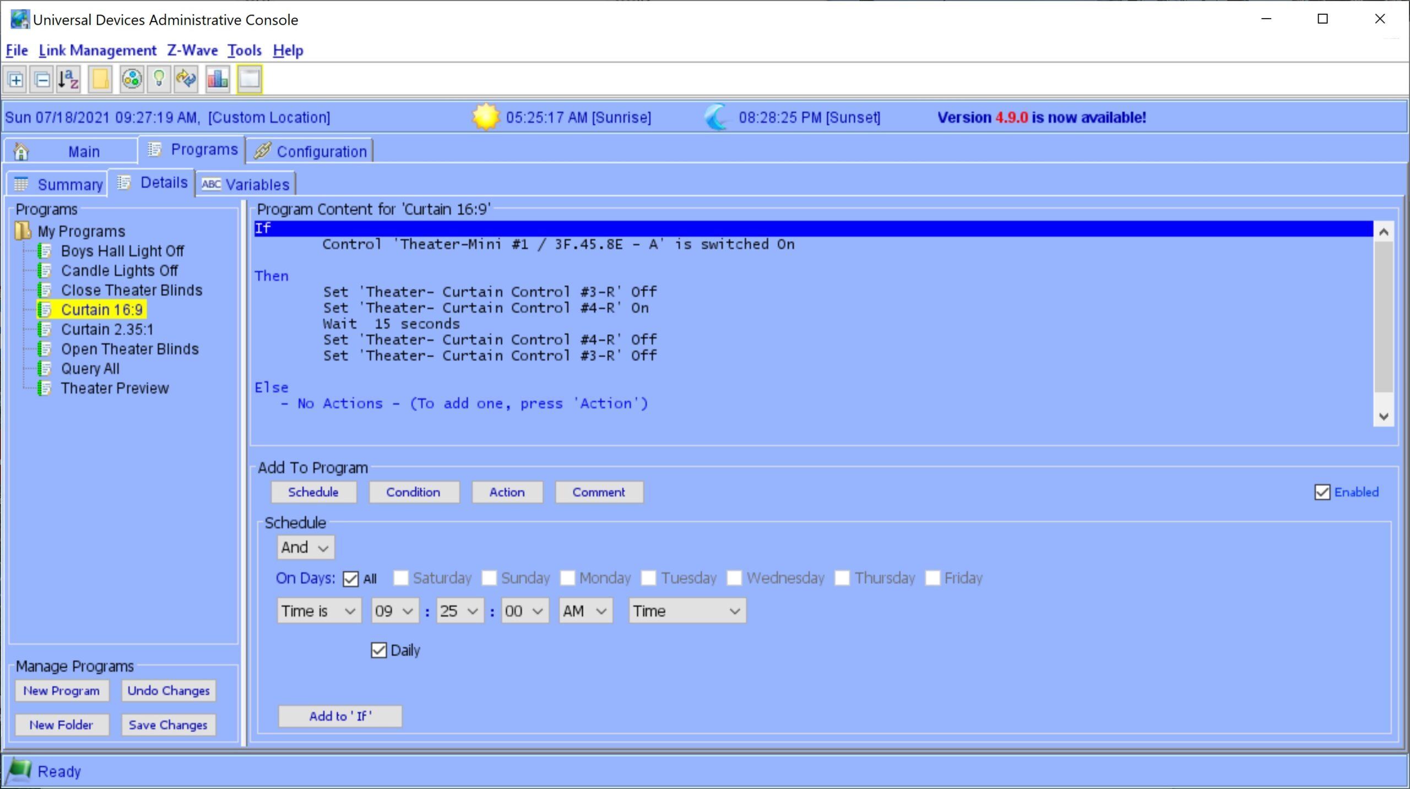The image size is (1410, 789).
Task: Click the Delete Program icon
Action: coord(42,78)
